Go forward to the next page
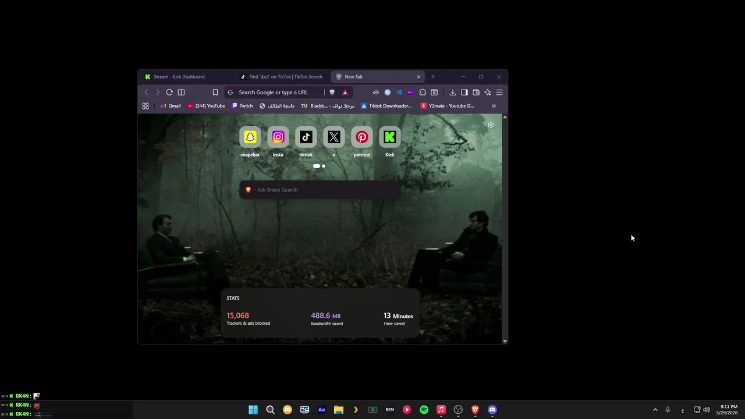The image size is (745, 419). (157, 92)
